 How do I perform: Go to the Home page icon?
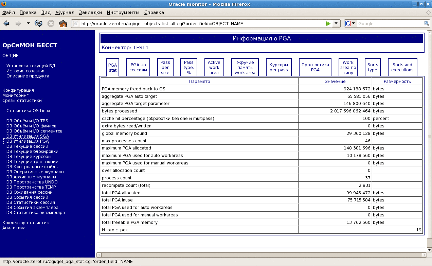(63, 23)
